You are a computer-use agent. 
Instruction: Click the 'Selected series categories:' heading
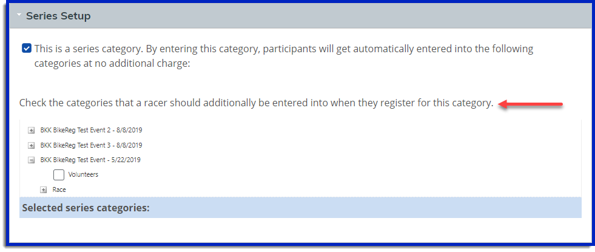click(x=86, y=208)
